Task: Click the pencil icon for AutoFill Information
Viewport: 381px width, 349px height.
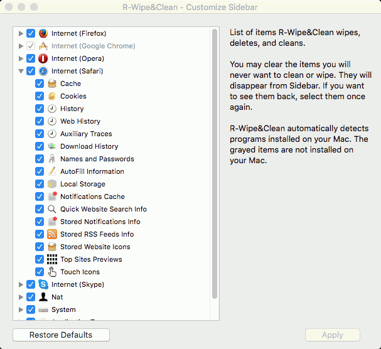Action: coord(52,171)
